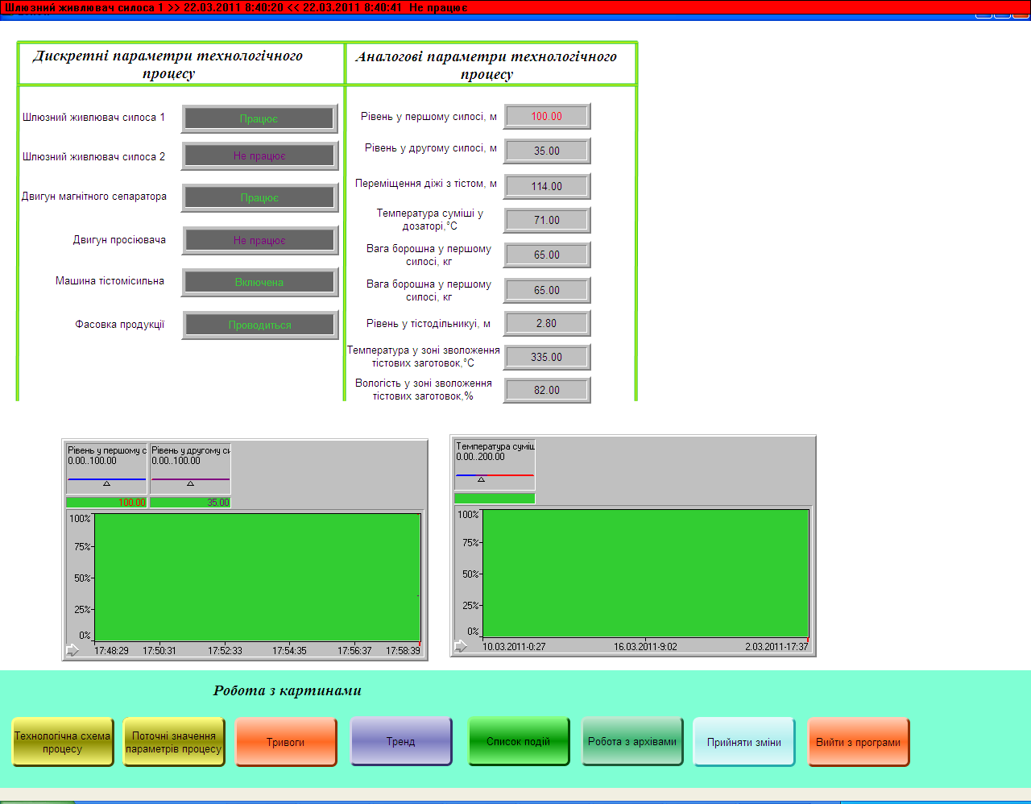Click the arrow icon on left trend chart

pyautogui.click(x=72, y=650)
